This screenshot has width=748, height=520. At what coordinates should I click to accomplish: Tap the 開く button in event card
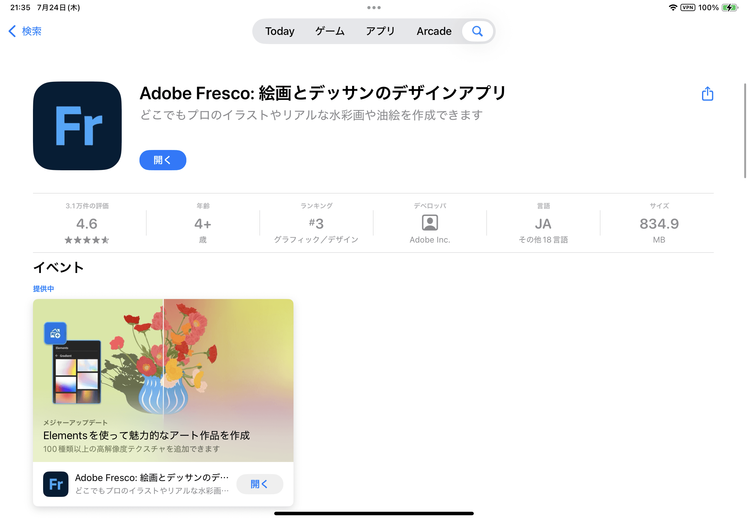[x=260, y=484]
